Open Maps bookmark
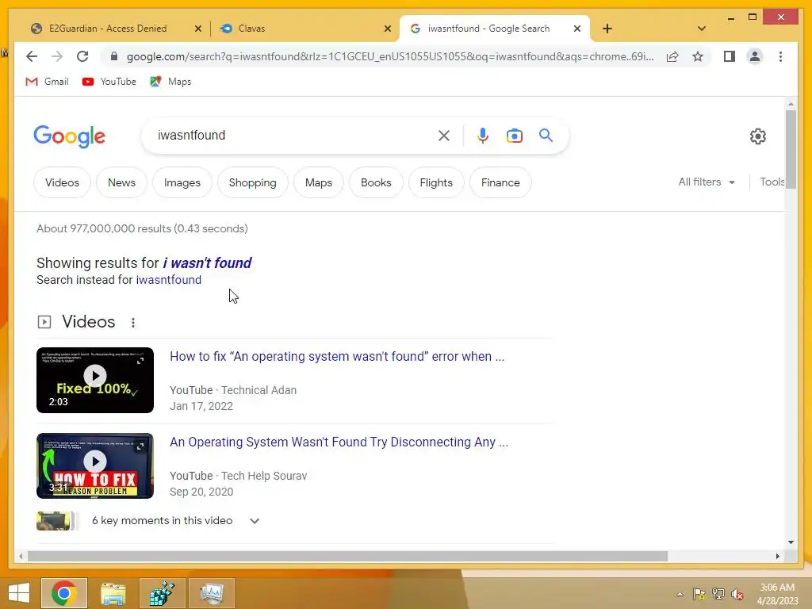Image resolution: width=812 pixels, height=609 pixels. click(x=170, y=82)
